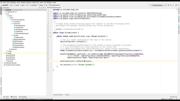Open the Analyze menu
The image size is (180, 101).
click(x=23, y=3)
